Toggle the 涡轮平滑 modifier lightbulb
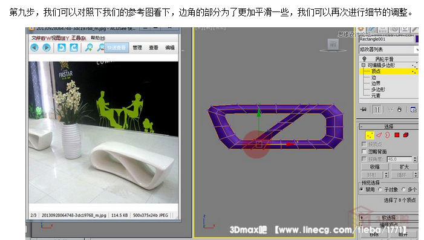 [364, 59]
